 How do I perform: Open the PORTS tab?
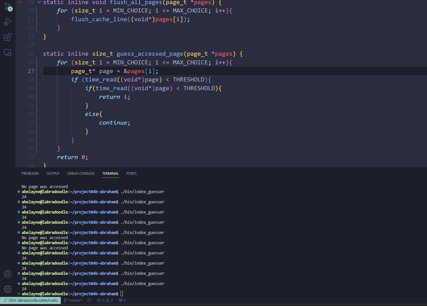tap(131, 173)
